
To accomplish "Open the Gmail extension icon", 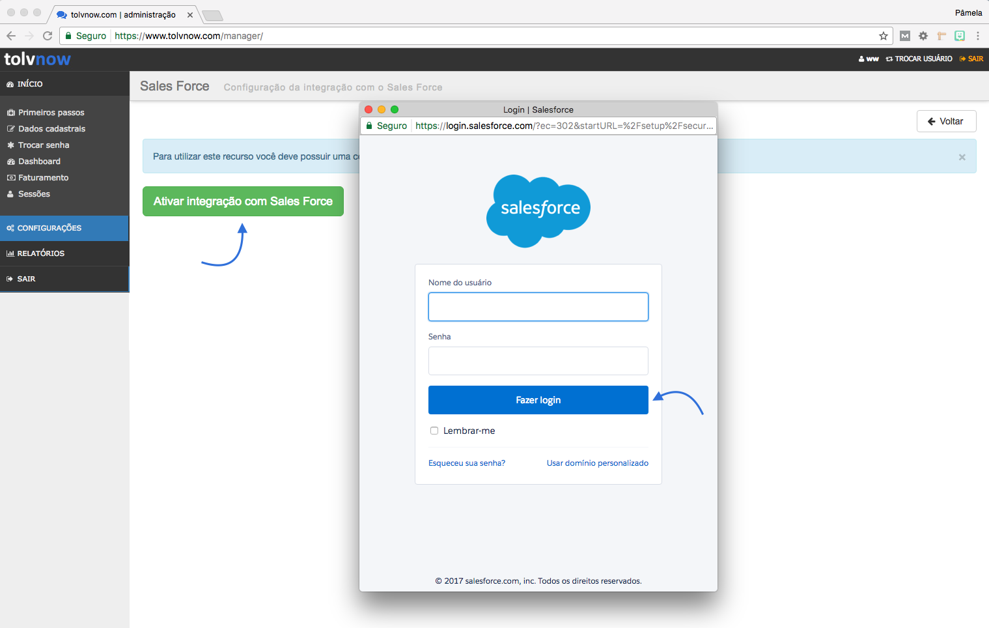I will (x=905, y=36).
